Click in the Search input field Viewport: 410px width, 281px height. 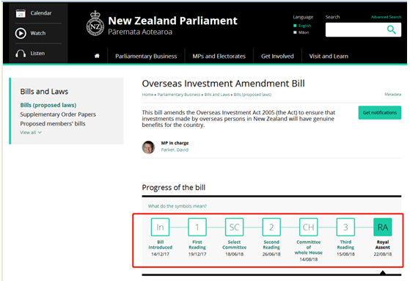point(356,29)
